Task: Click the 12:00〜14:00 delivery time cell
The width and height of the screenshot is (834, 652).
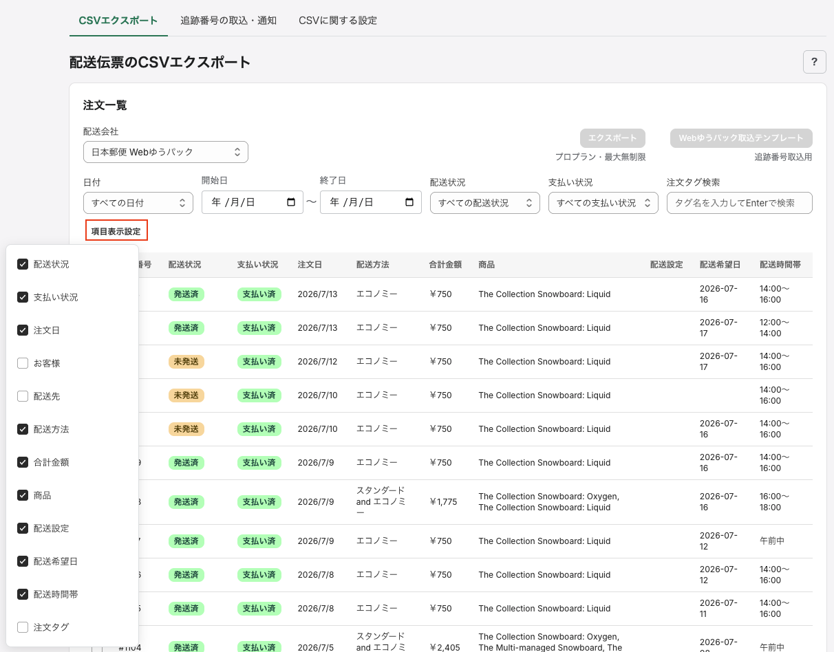Action: pos(775,327)
